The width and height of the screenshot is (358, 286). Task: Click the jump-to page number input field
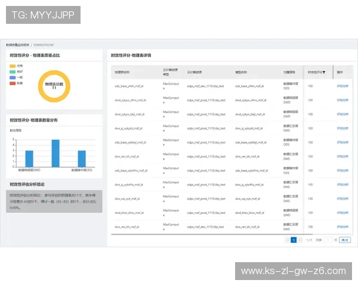pyautogui.click(x=328, y=240)
